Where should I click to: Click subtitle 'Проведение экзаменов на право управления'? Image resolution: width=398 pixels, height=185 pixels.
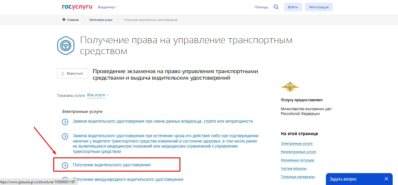coord(175,75)
